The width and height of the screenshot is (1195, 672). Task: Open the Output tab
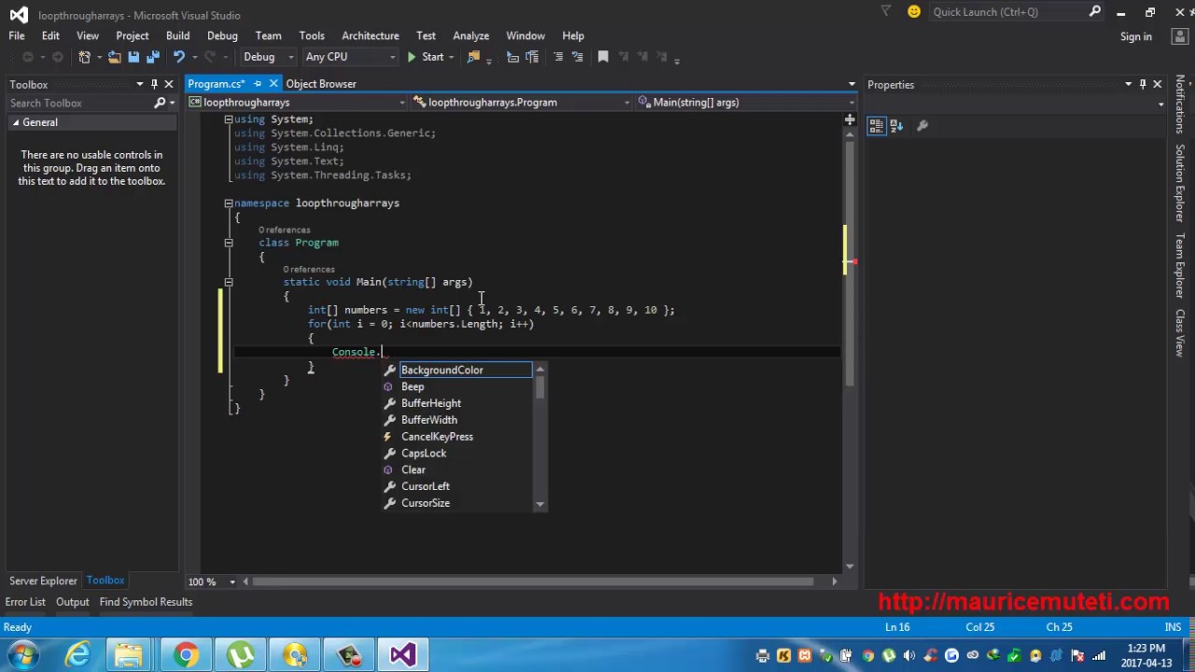pos(72,602)
